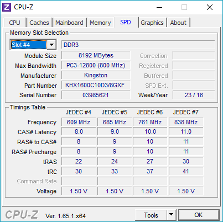
Task: Click the JEDEC #7 Voltage 1.50 V cell
Action: [186, 191]
